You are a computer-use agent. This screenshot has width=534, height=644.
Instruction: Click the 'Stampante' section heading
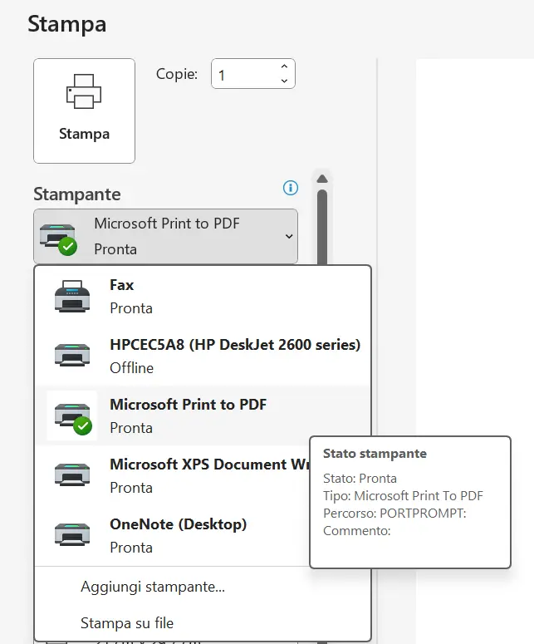(77, 194)
